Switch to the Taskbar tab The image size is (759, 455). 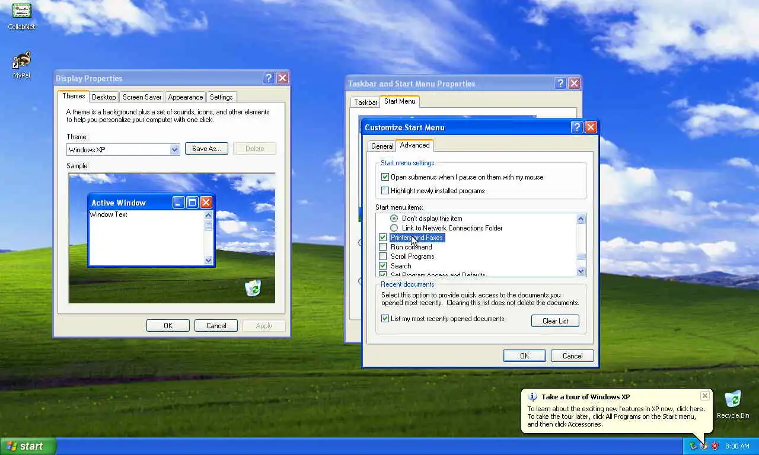(x=365, y=102)
